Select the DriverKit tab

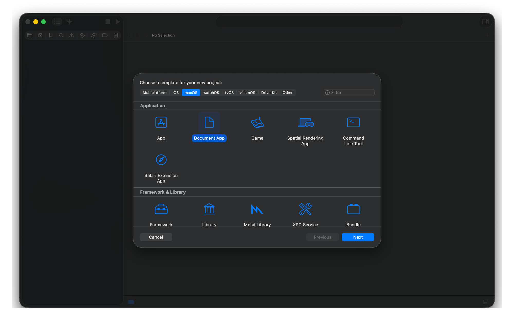point(269,93)
